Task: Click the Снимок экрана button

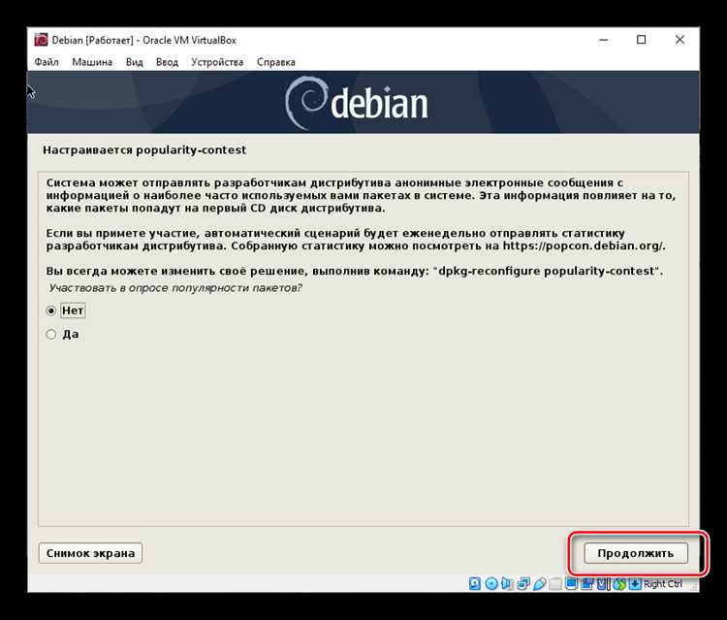Action: point(90,553)
